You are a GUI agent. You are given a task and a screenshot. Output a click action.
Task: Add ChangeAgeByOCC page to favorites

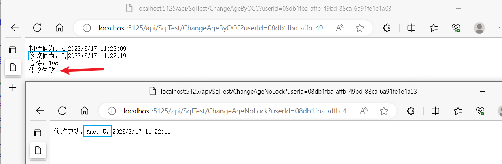pos(360,28)
